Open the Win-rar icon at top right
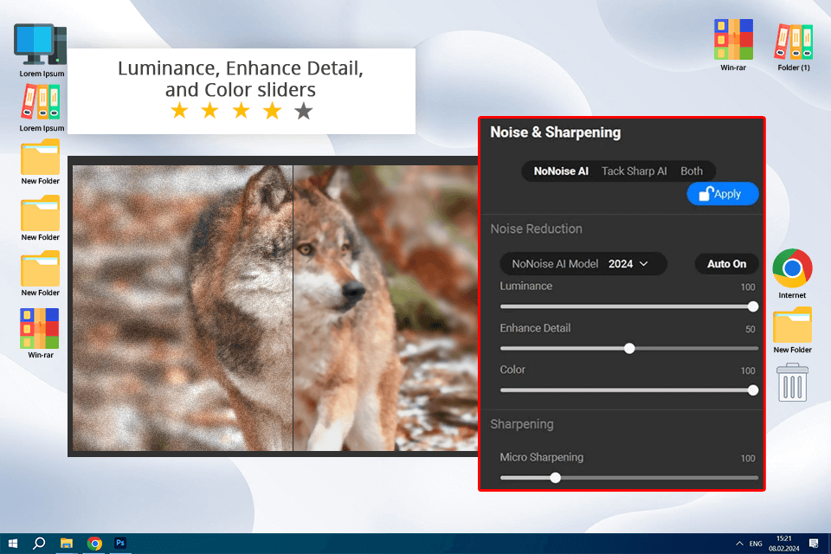This screenshot has height=554, width=831. pyautogui.click(x=732, y=40)
